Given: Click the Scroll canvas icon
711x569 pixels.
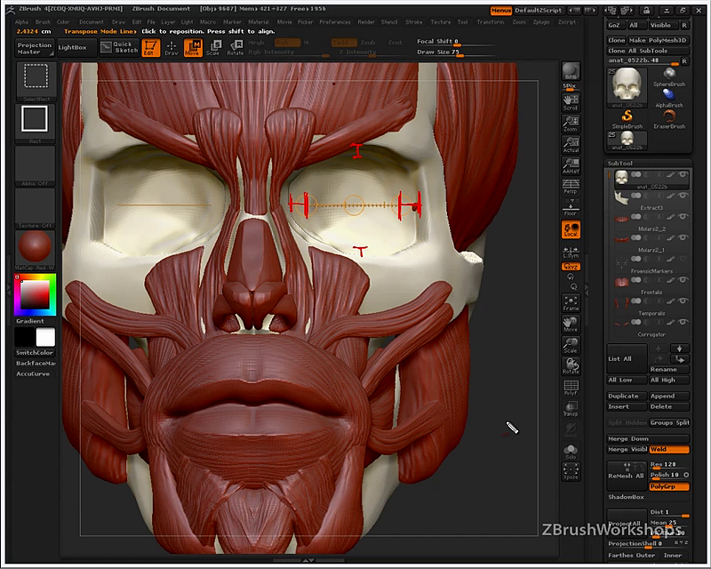Looking at the screenshot, I should pos(571,102).
